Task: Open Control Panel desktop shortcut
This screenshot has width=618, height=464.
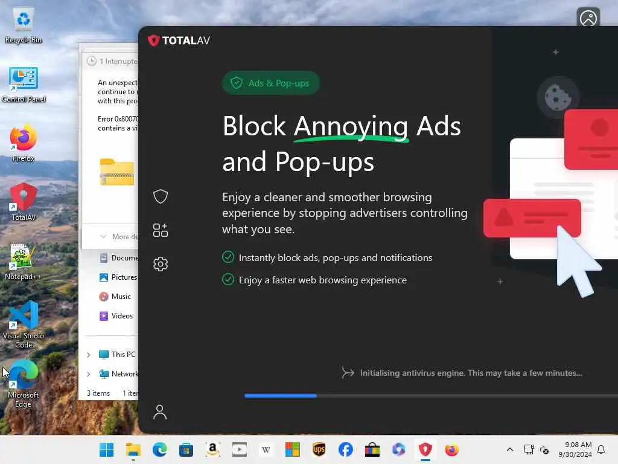Action: (x=24, y=85)
